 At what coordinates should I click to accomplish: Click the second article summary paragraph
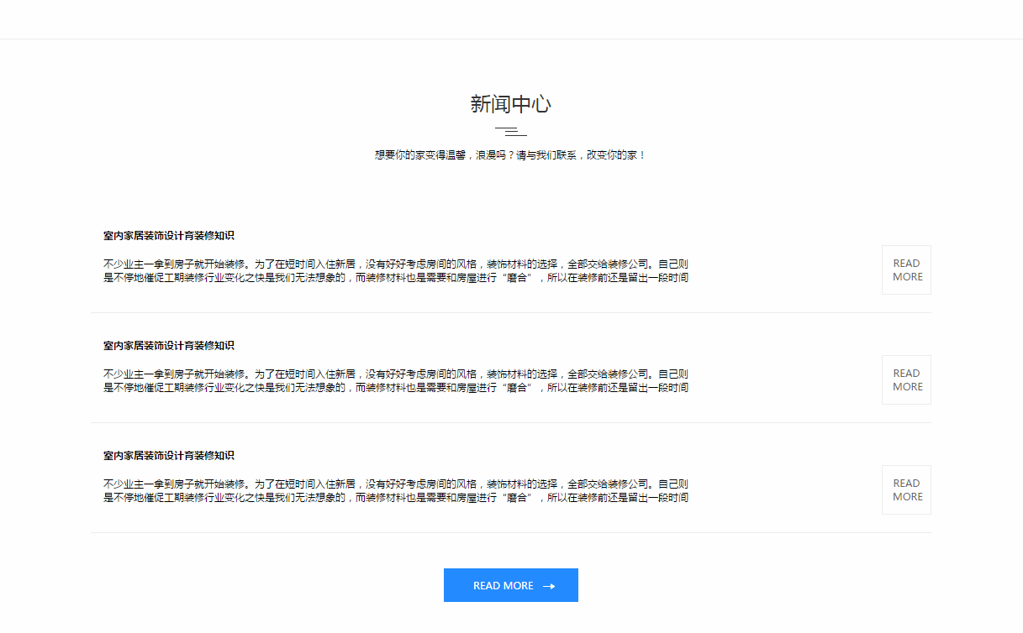click(x=395, y=380)
